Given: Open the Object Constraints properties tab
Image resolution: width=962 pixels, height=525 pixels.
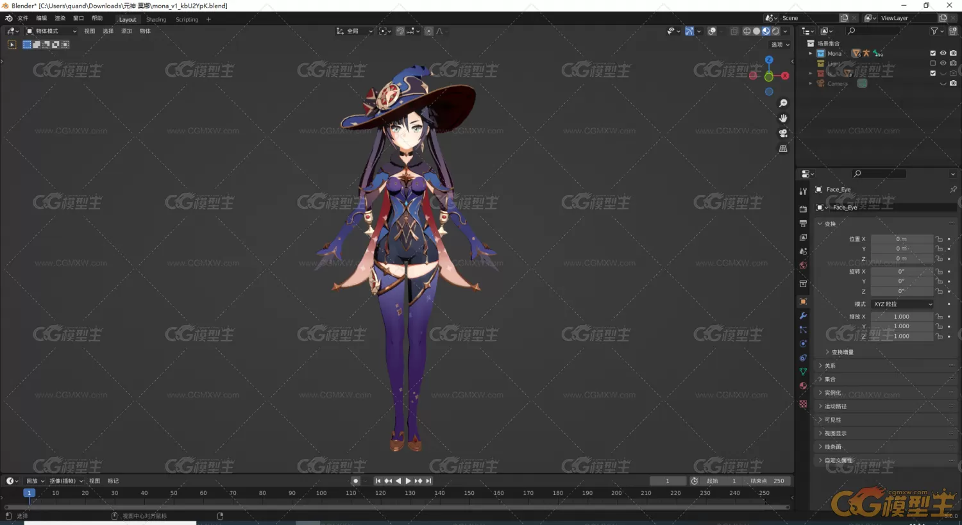Looking at the screenshot, I should click(803, 358).
